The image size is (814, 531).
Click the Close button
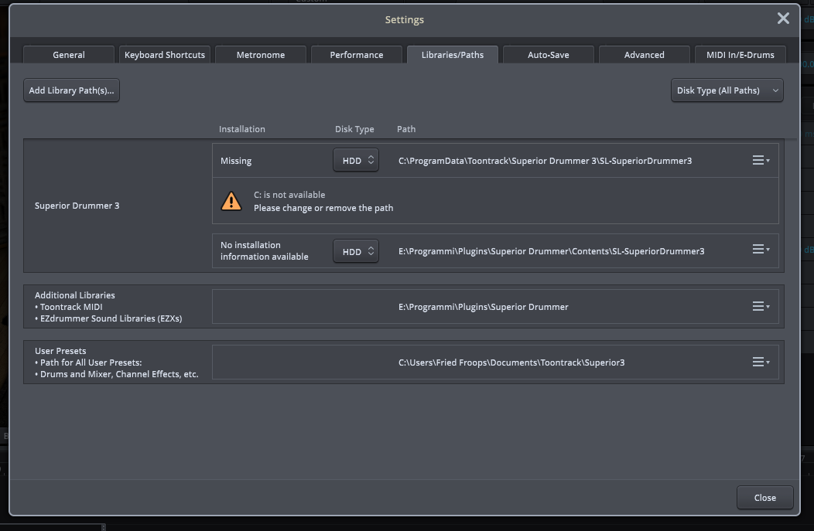pyautogui.click(x=764, y=497)
